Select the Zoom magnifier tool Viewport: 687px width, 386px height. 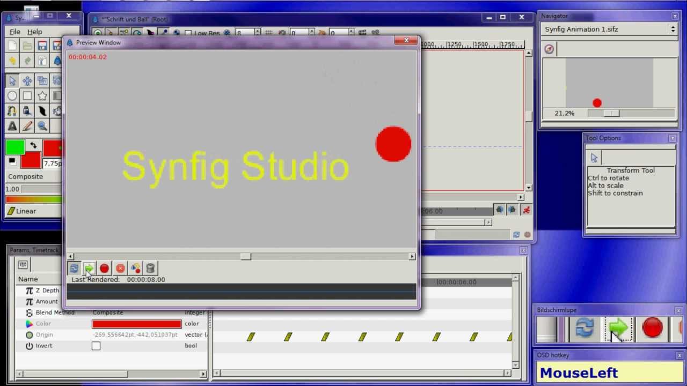click(x=42, y=126)
